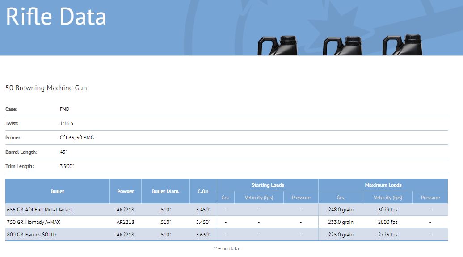
Task: Click the C.O.L column header
Action: (203, 191)
